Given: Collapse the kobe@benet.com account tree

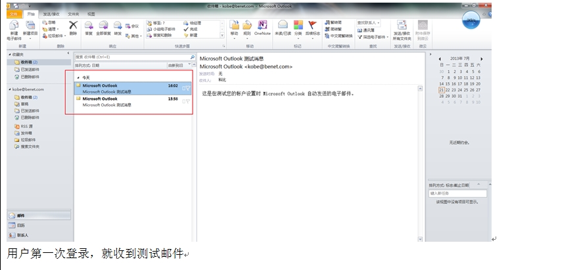Looking at the screenshot, I should [x=9, y=89].
